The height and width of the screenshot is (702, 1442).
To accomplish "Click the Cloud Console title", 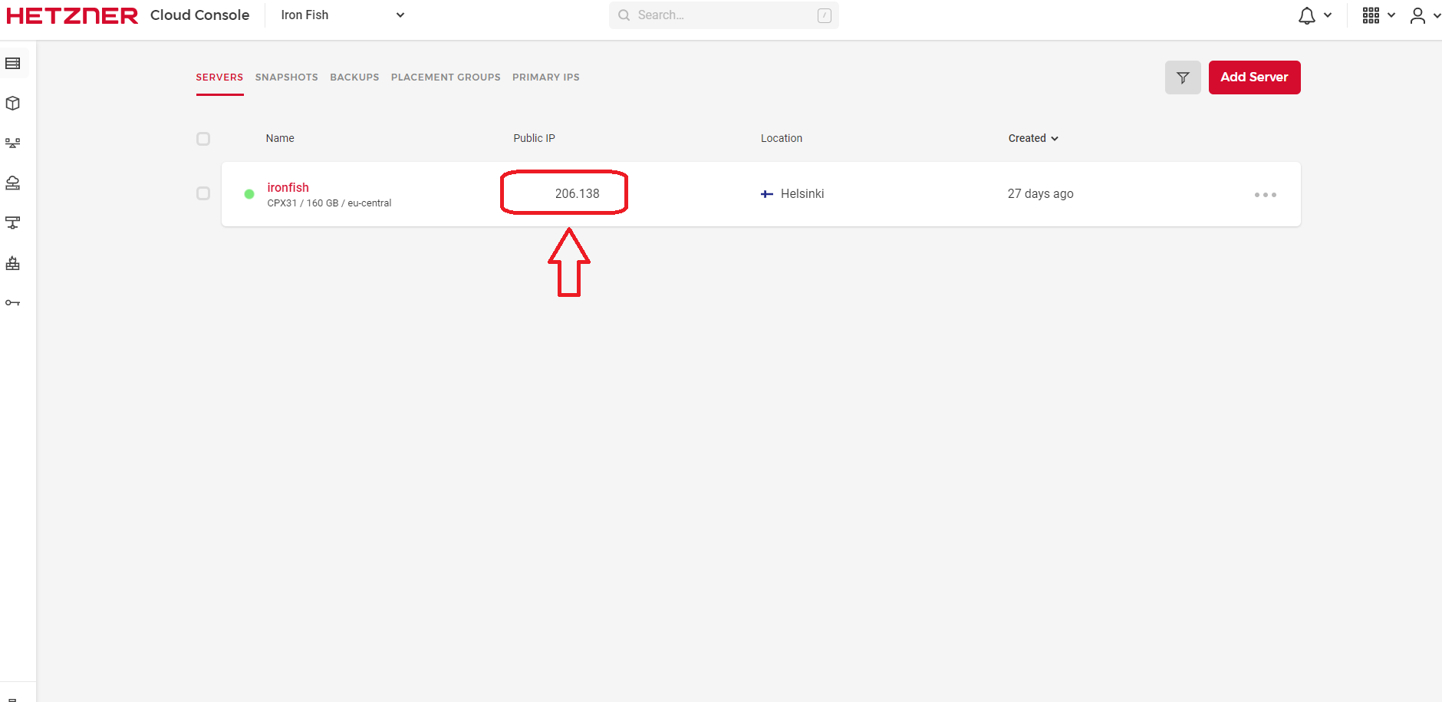I will (x=199, y=15).
